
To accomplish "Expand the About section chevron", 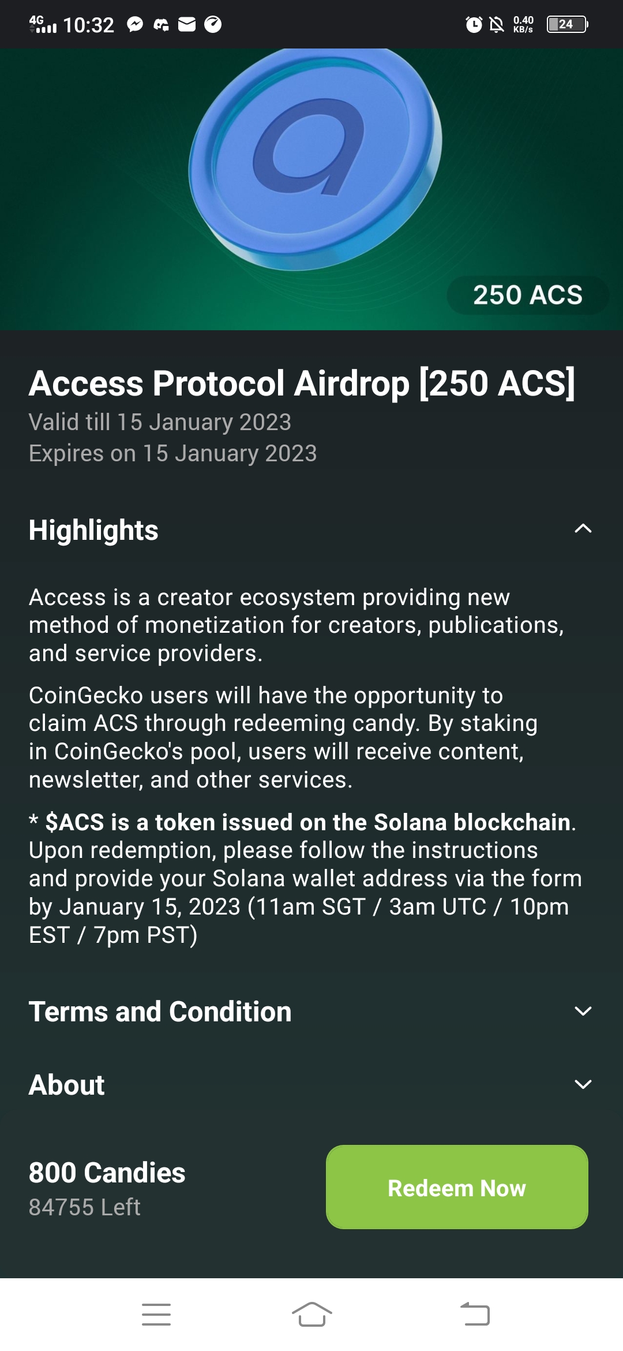I will point(583,1084).
